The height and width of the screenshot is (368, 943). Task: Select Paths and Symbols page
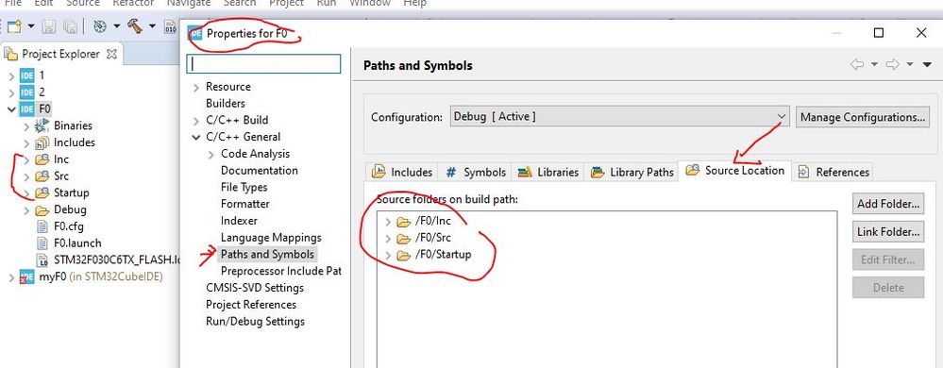(267, 255)
